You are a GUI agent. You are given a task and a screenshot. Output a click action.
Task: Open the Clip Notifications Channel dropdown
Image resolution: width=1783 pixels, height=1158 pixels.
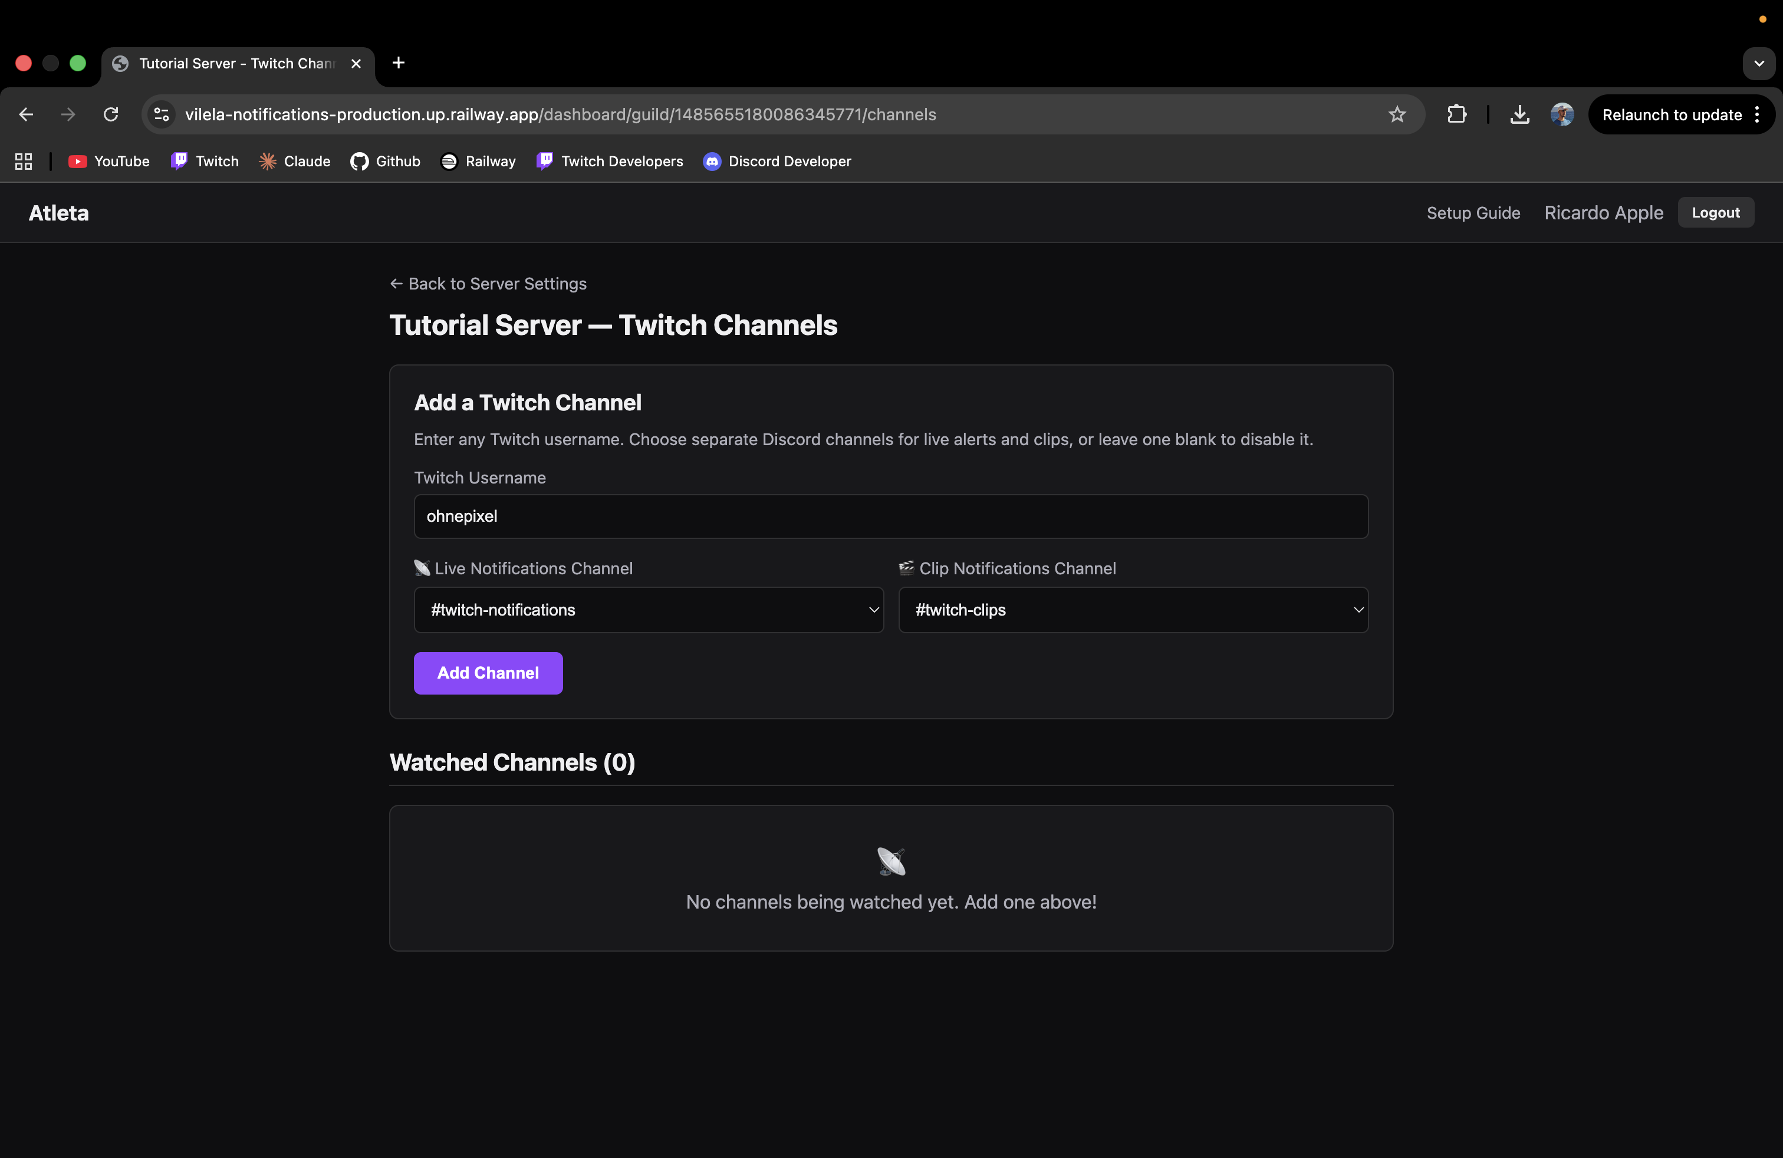[x=1133, y=610]
